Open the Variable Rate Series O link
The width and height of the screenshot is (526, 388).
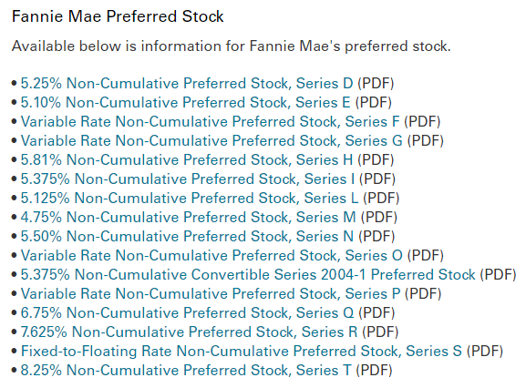[211, 255]
